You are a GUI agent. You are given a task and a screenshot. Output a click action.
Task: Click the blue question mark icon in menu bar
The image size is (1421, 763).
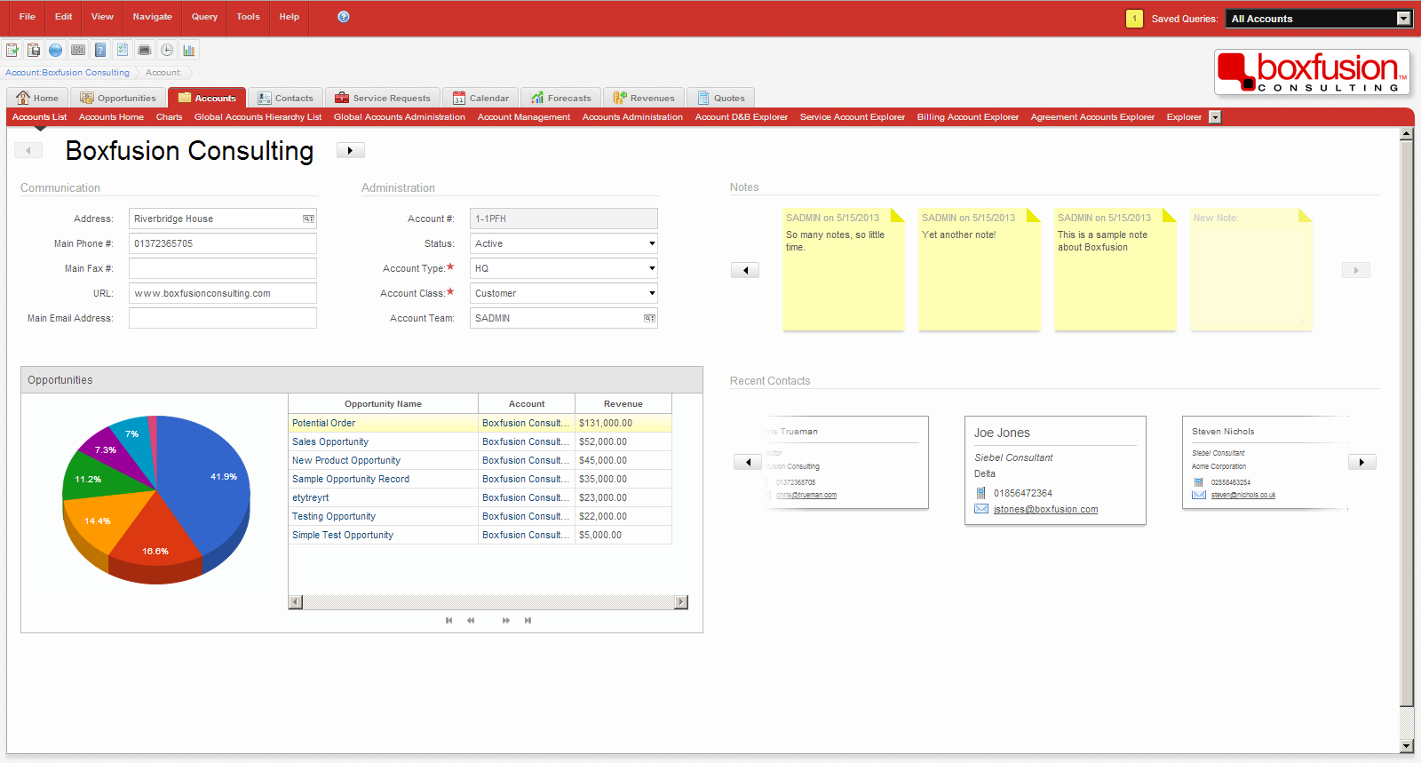click(344, 17)
